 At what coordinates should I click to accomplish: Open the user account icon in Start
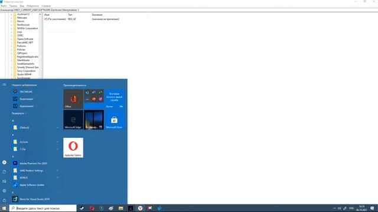4,163
